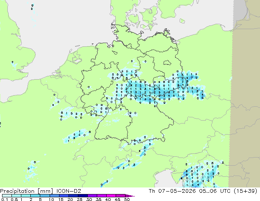
Task: Click the 'Th 07-05-2026' date text
Action: pyautogui.click(x=172, y=191)
